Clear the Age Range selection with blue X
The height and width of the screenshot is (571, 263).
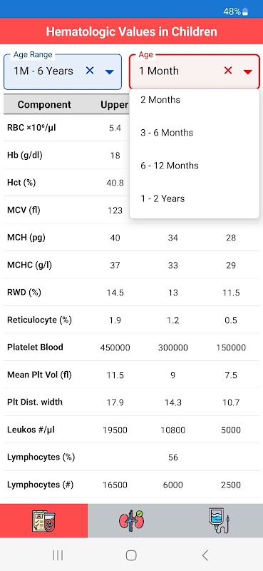click(x=90, y=71)
